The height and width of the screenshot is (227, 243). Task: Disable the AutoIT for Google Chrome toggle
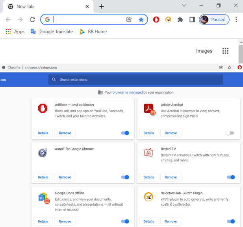point(125,177)
